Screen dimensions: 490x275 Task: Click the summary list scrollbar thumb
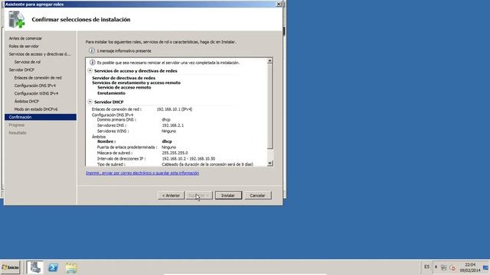(270, 106)
